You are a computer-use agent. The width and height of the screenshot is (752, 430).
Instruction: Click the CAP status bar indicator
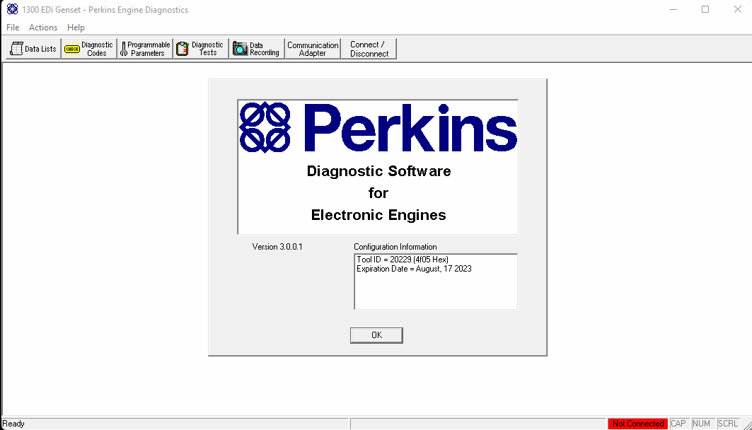[x=678, y=424]
